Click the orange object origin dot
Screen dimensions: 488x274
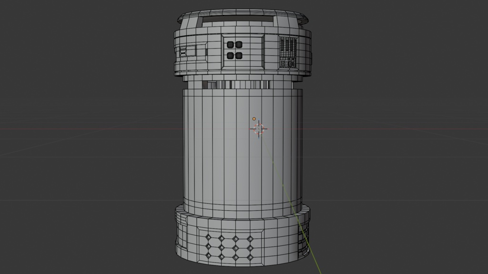click(x=254, y=119)
